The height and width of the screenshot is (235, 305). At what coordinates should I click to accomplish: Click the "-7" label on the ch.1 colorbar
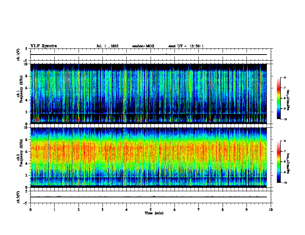point(284,88)
